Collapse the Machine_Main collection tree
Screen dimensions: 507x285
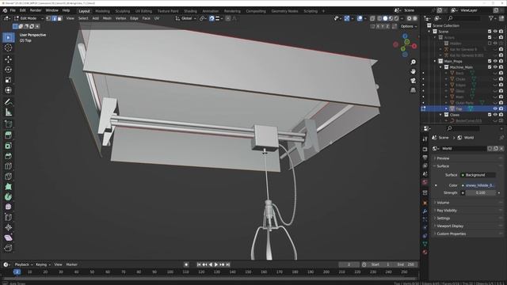pyautogui.click(x=440, y=66)
